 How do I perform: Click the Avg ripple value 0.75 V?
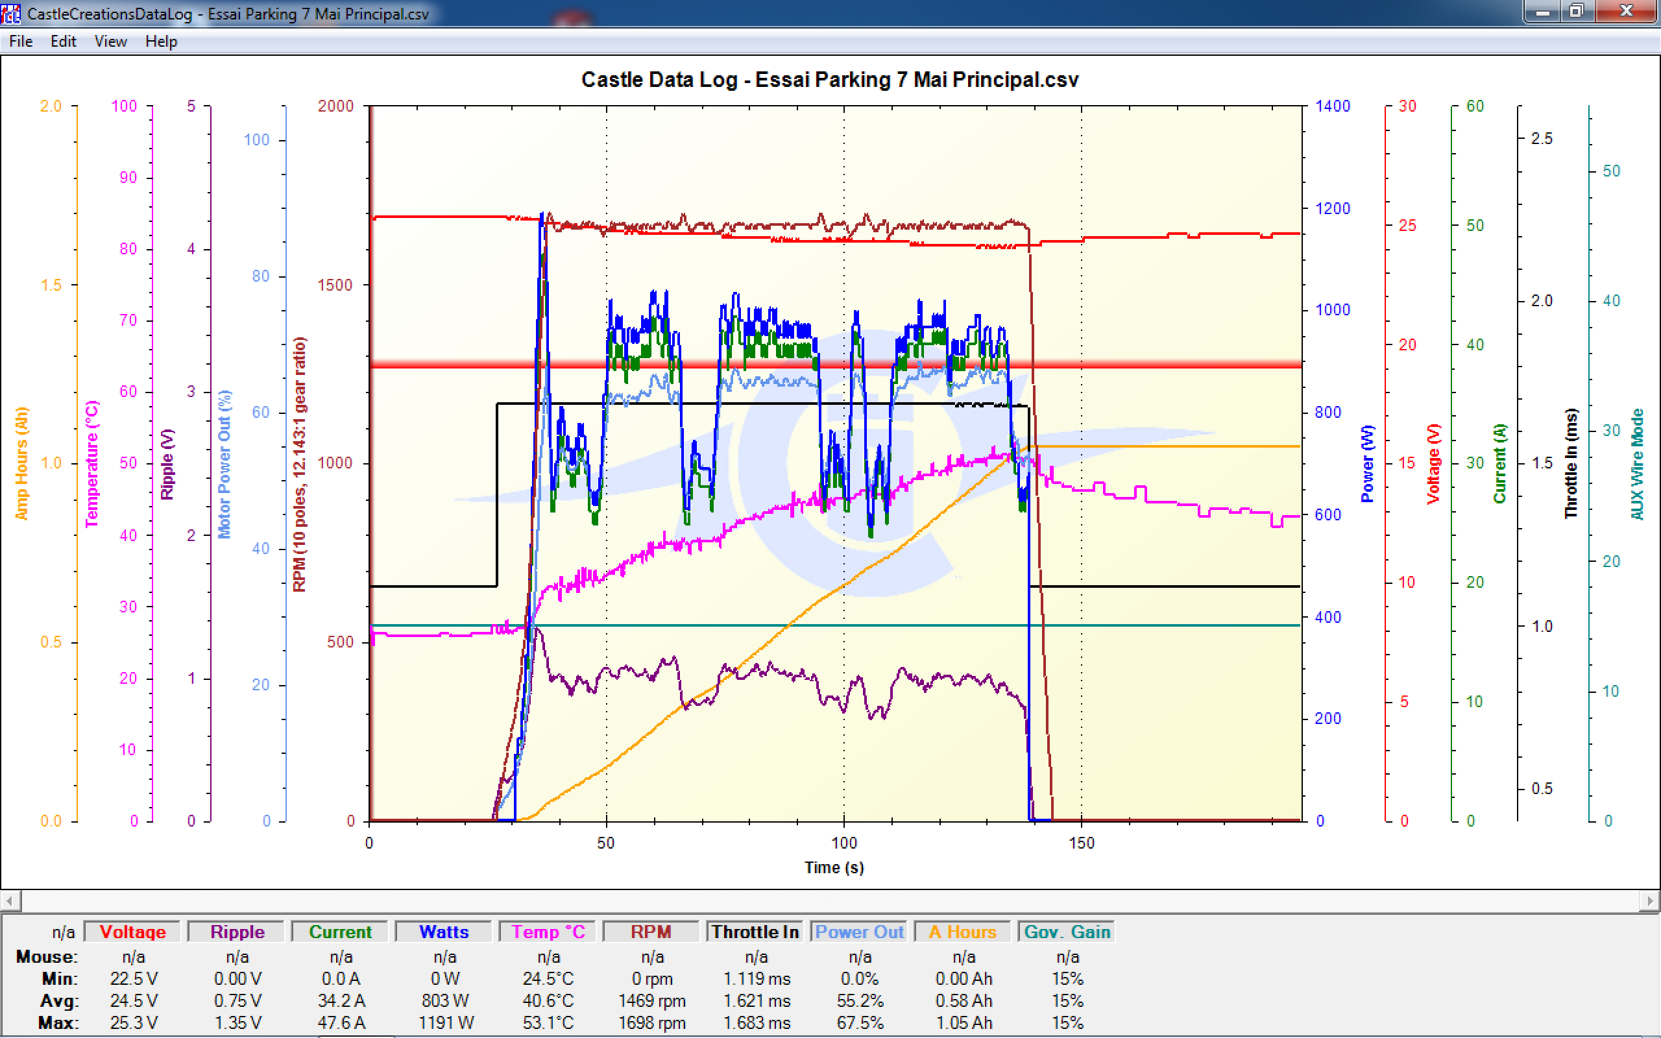click(x=237, y=1000)
